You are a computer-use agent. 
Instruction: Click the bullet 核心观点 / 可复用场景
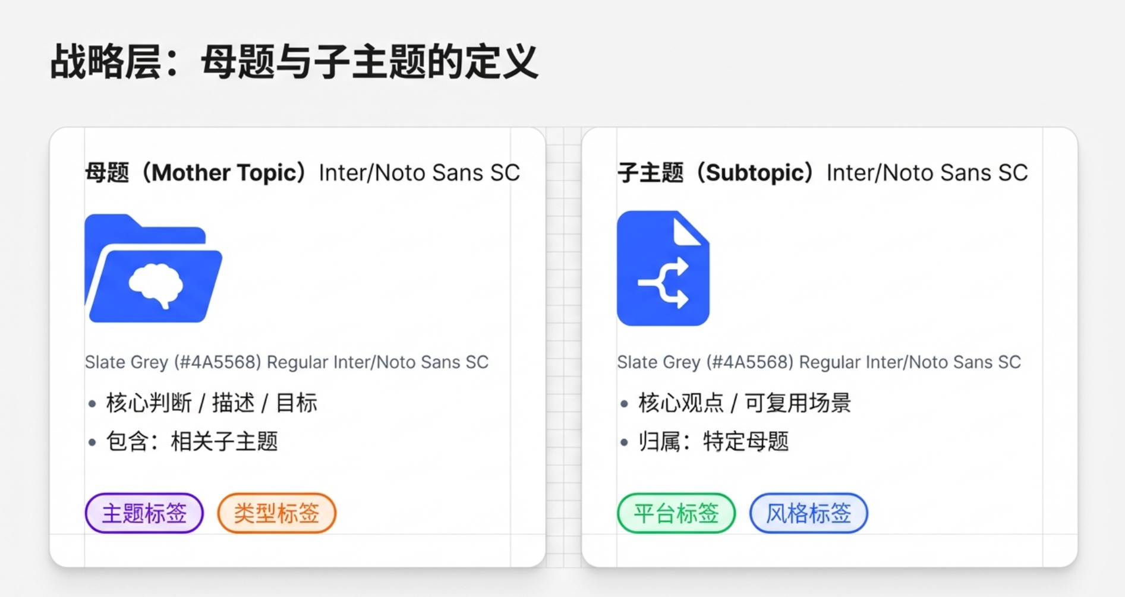pyautogui.click(x=744, y=403)
